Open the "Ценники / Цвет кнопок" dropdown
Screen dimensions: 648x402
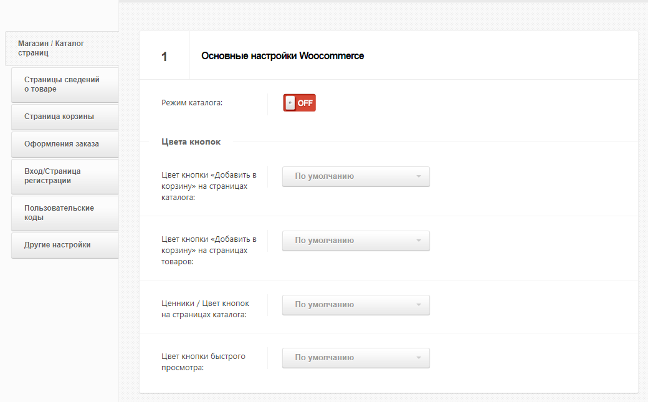pos(356,305)
